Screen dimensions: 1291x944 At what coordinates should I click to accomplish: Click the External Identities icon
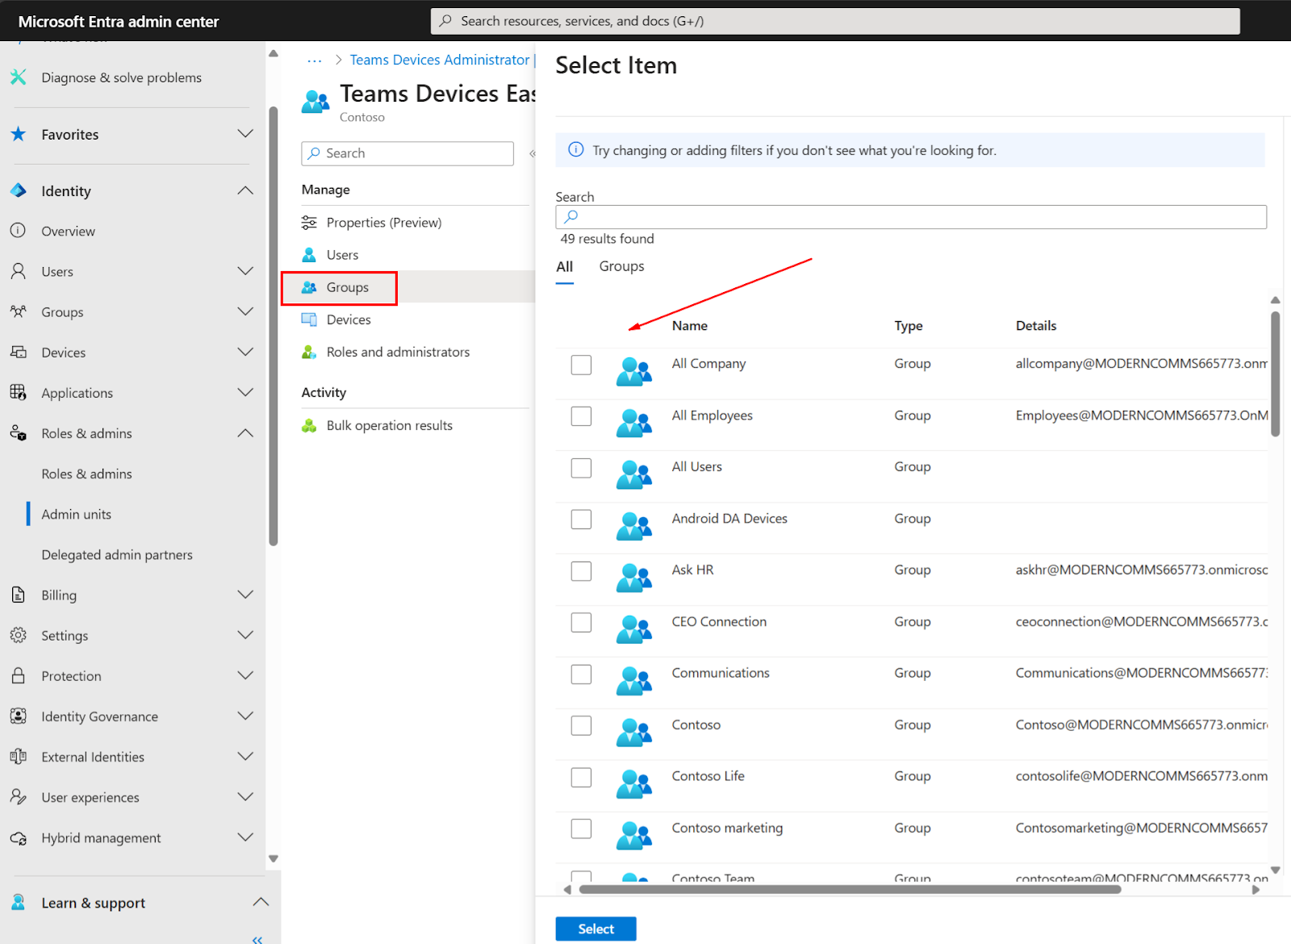click(18, 756)
